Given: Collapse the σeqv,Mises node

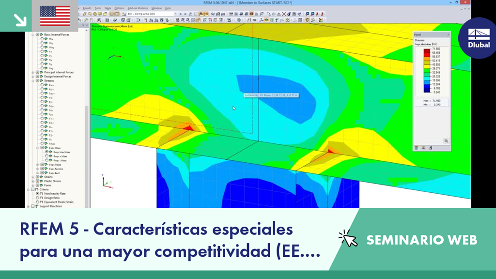Looking at the screenshot, I should (38, 148).
